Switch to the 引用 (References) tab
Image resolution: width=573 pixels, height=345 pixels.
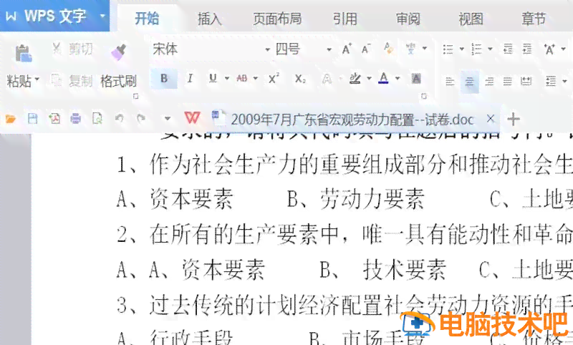[345, 19]
